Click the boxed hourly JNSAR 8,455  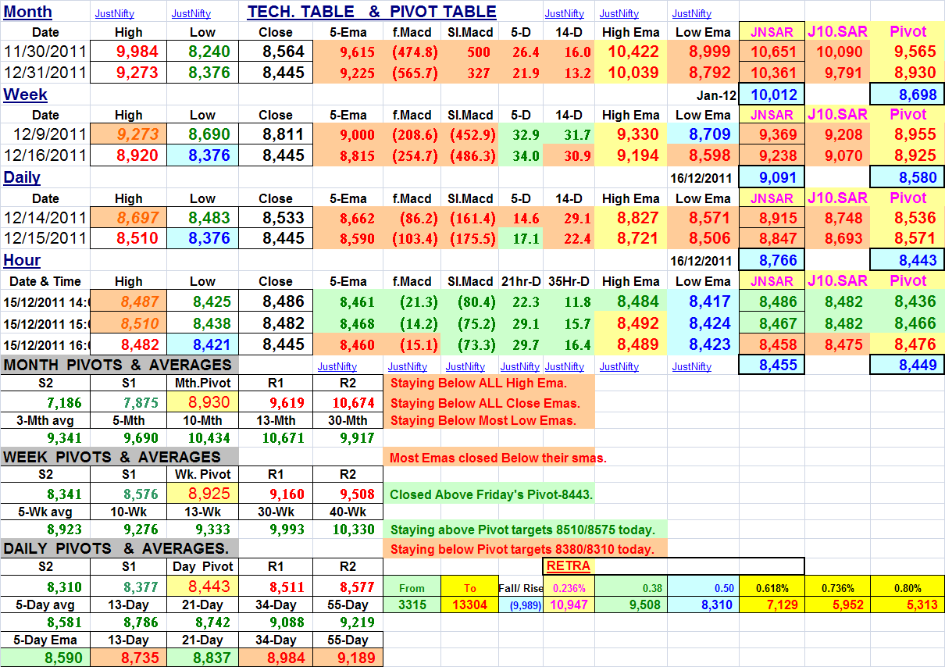tap(773, 365)
